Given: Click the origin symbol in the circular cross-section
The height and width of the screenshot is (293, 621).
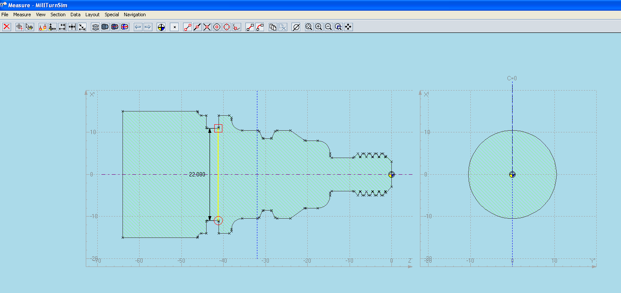Looking at the screenshot, I should (513, 174).
